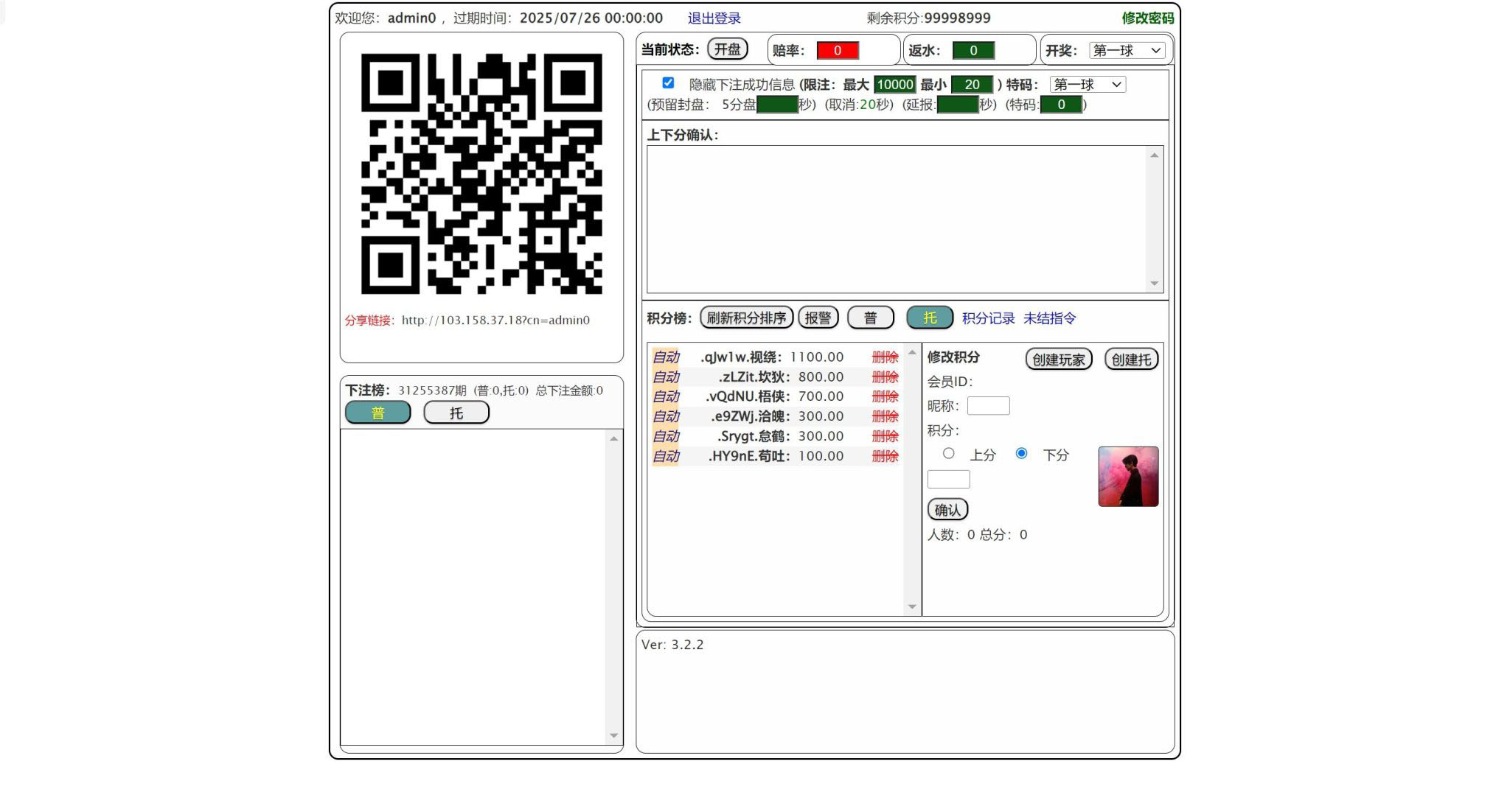Switch to the 普 tab in 积分榜

(871, 318)
